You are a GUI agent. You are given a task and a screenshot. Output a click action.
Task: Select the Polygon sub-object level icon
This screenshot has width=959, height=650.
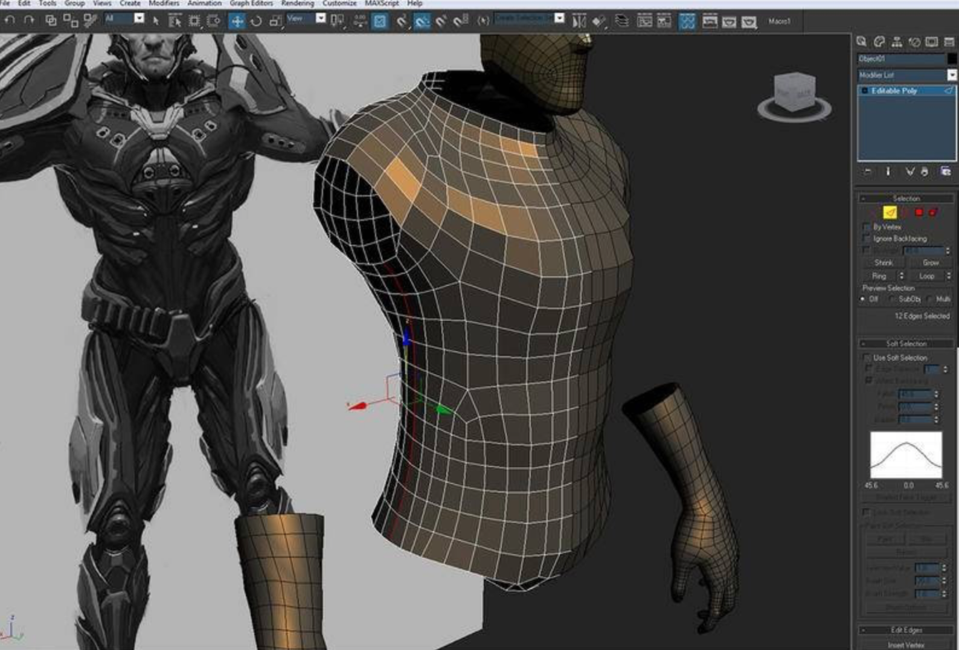click(919, 212)
